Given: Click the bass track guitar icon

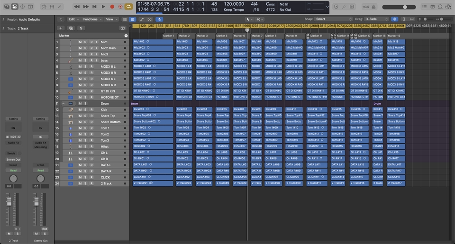Looking at the screenshot, I should (x=71, y=61).
